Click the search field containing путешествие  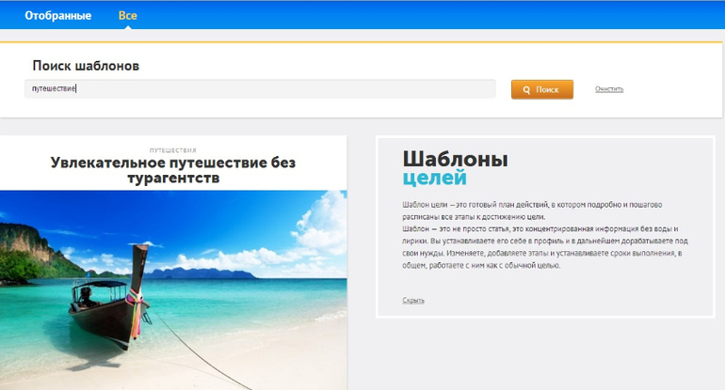260,88
